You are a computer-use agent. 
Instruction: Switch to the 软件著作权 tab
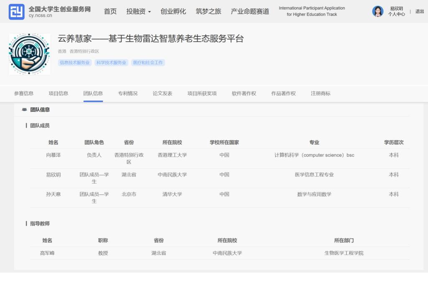click(244, 93)
